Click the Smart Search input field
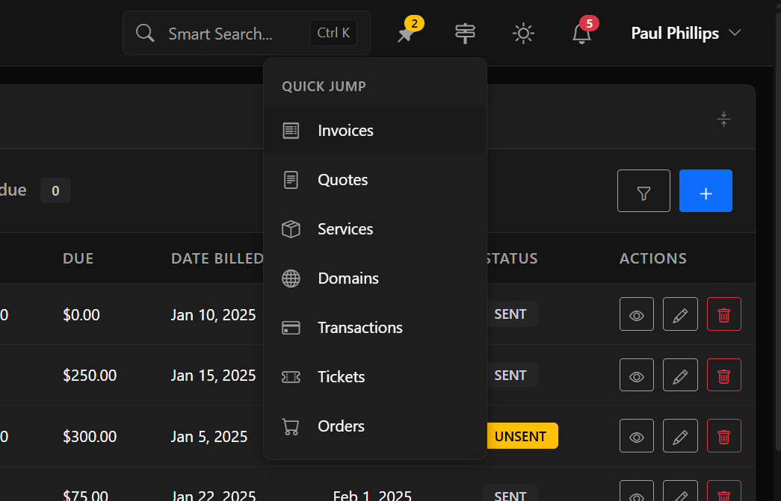This screenshot has width=781, height=501. 235,34
